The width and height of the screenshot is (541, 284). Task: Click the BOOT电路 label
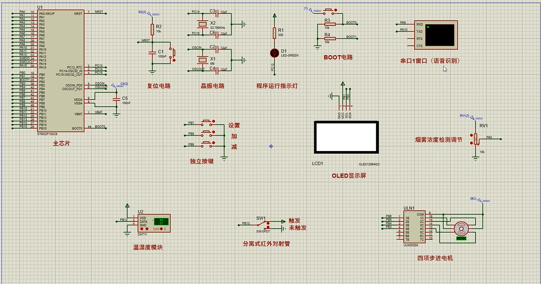click(x=338, y=57)
